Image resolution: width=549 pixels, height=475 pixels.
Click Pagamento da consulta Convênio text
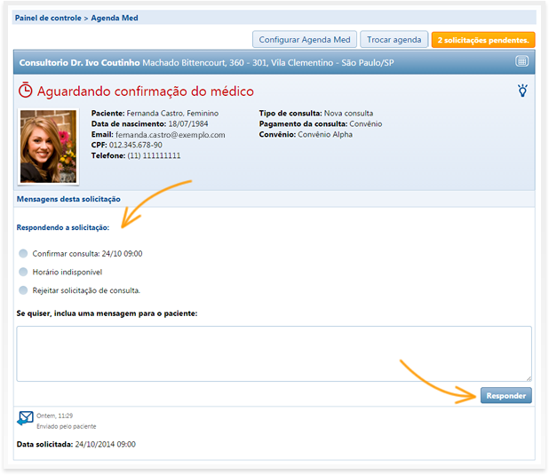click(321, 124)
